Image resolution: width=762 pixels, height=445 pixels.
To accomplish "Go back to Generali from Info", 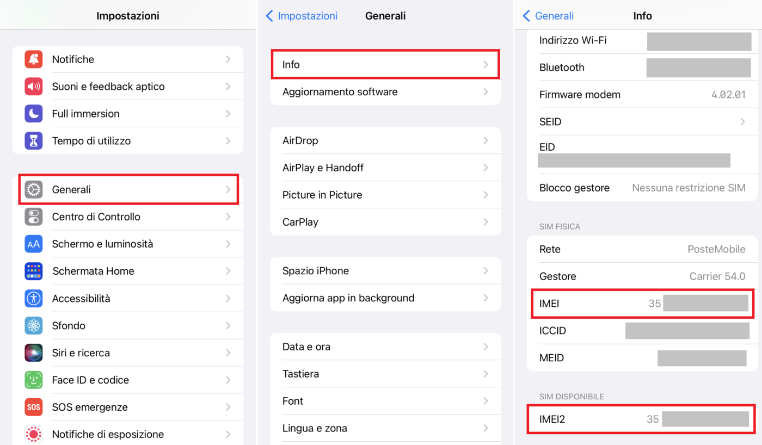I will [549, 16].
